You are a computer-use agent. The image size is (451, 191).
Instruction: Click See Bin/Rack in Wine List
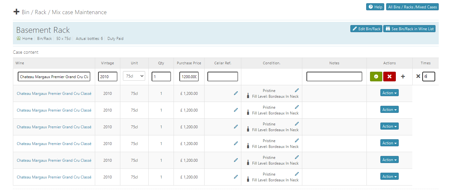pyautogui.click(x=409, y=29)
